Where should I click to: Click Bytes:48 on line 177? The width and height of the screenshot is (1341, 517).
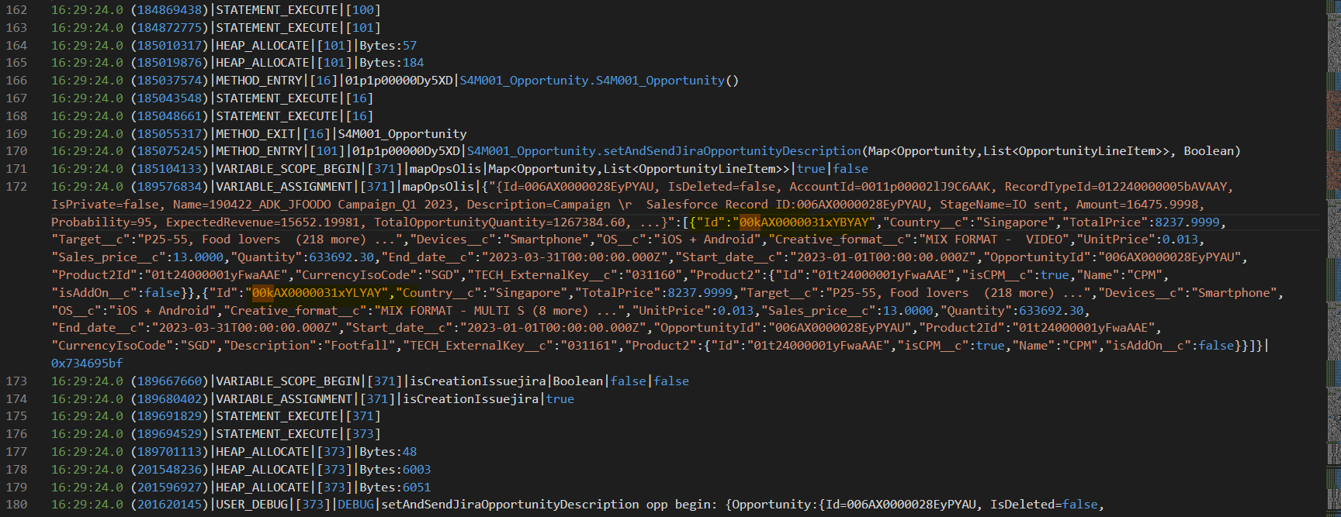(x=388, y=452)
